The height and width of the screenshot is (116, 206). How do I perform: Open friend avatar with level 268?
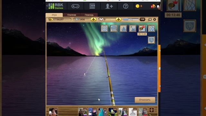coord(113,112)
